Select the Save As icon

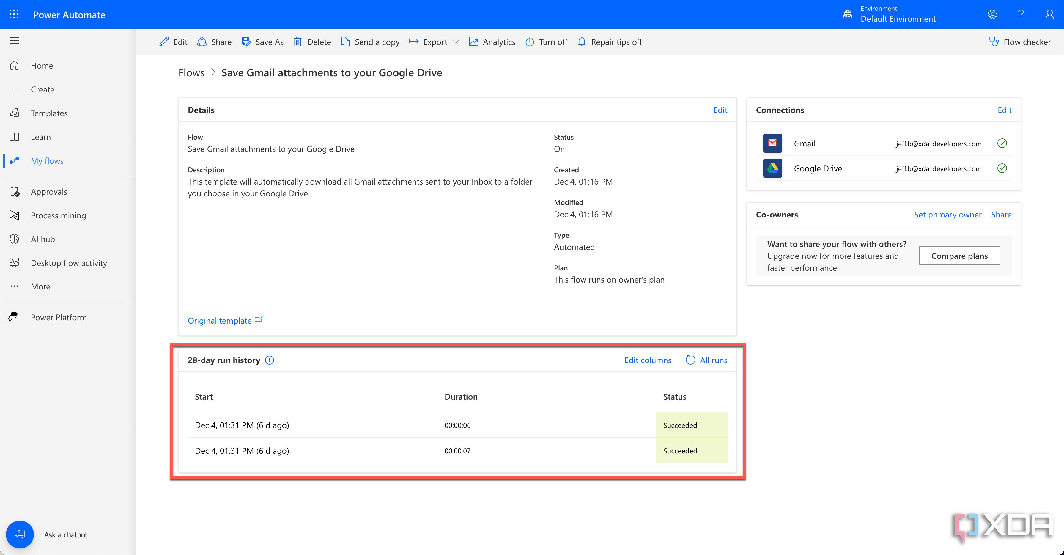tap(246, 41)
